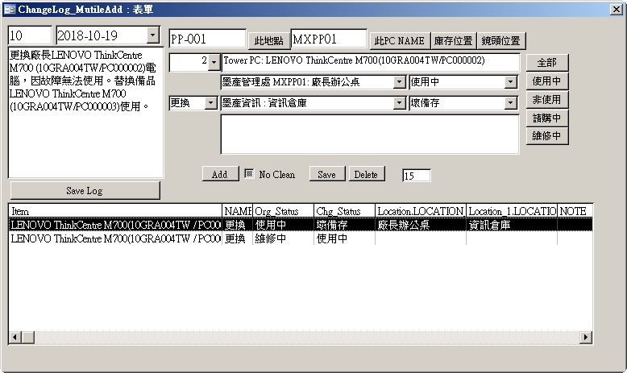Click the Chg_Status column header
This screenshot has width=627, height=373.
click(344, 211)
